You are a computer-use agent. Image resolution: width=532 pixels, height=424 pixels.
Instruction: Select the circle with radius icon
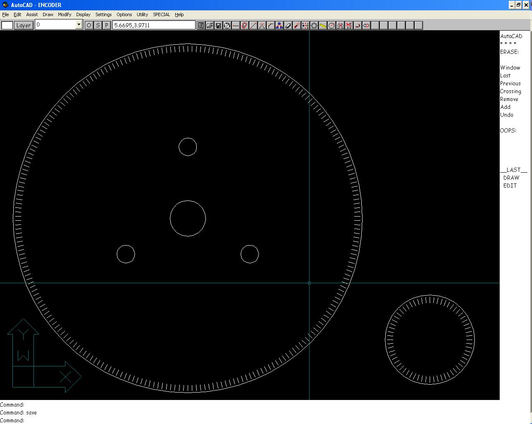(x=331, y=25)
